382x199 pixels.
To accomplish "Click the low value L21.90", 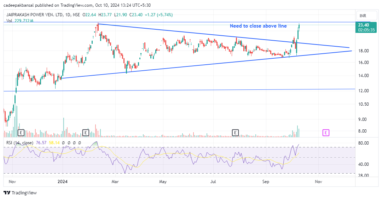I will pyautogui.click(x=120, y=14).
